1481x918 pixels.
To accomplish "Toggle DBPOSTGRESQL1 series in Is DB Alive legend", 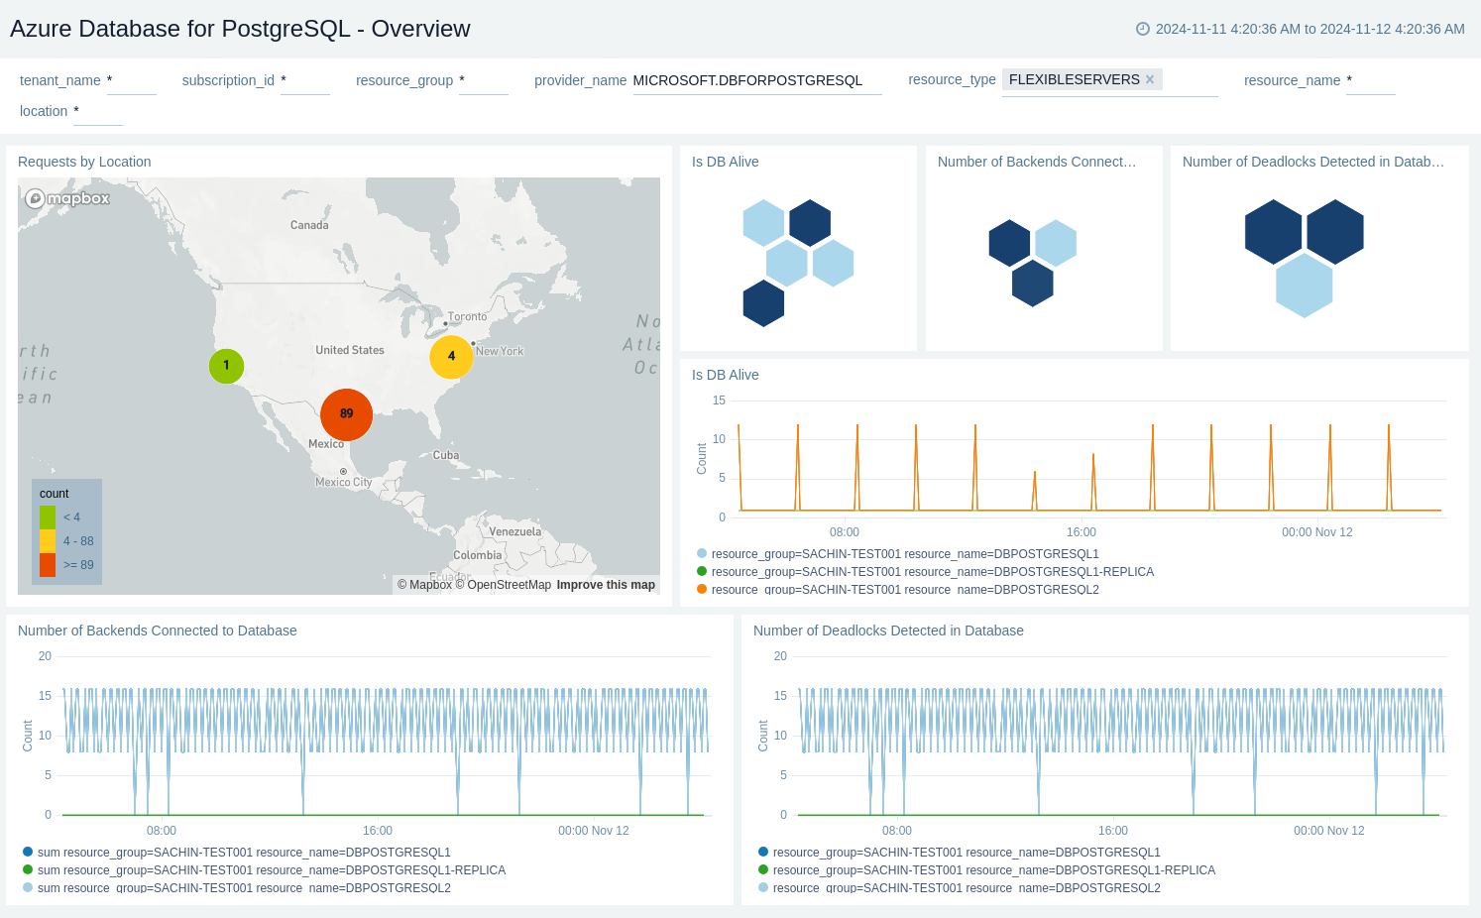I will [898, 554].
